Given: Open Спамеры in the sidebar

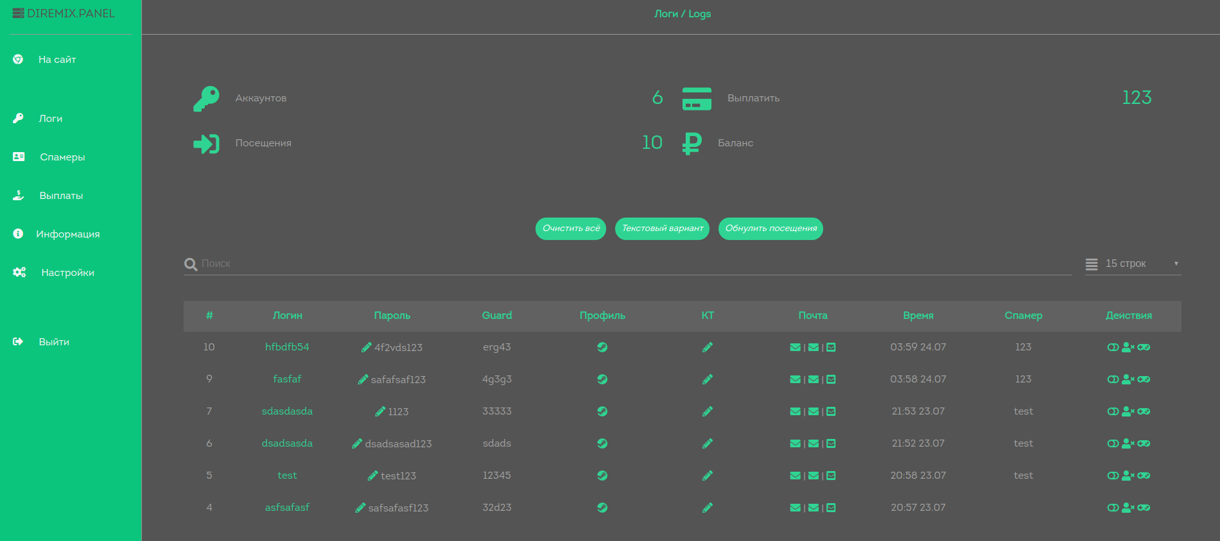Looking at the screenshot, I should coord(62,157).
